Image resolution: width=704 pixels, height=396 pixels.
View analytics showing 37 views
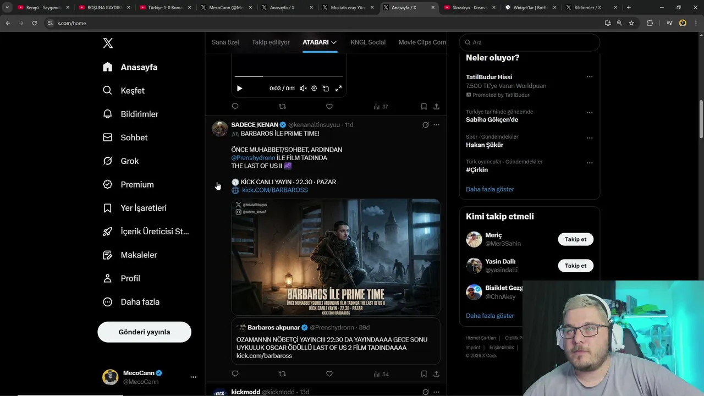coord(381,107)
